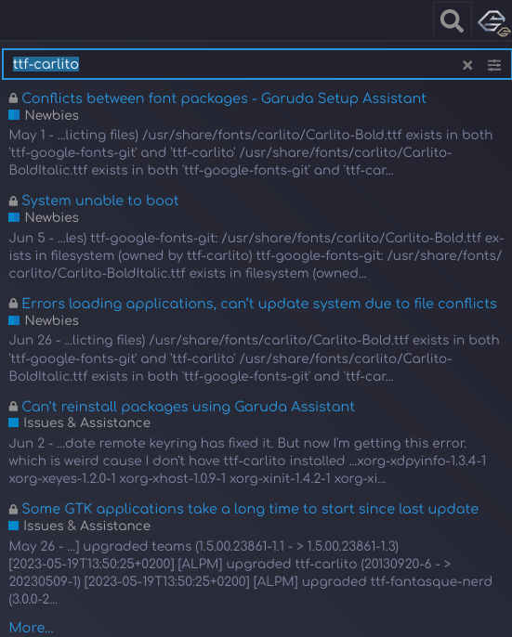Click More... to load additional results

pos(32,628)
